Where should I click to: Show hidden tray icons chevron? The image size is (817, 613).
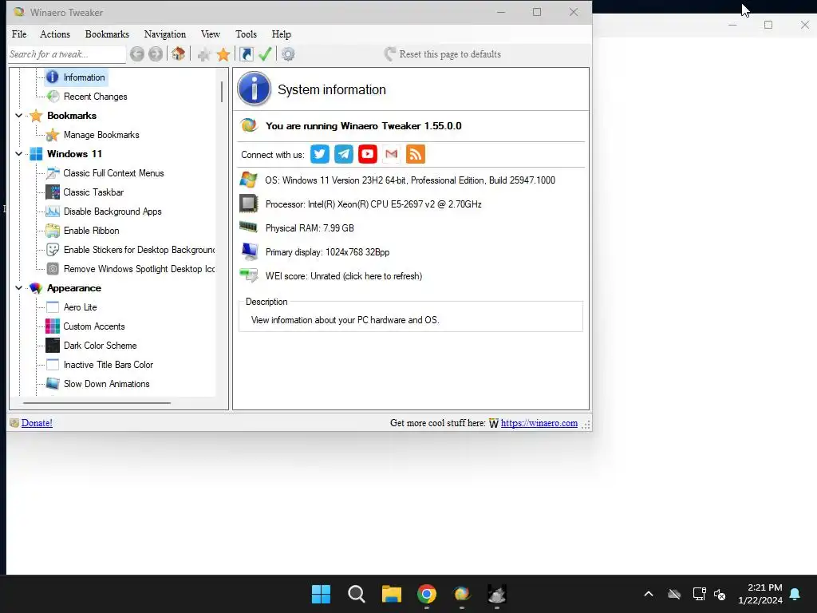(649, 594)
